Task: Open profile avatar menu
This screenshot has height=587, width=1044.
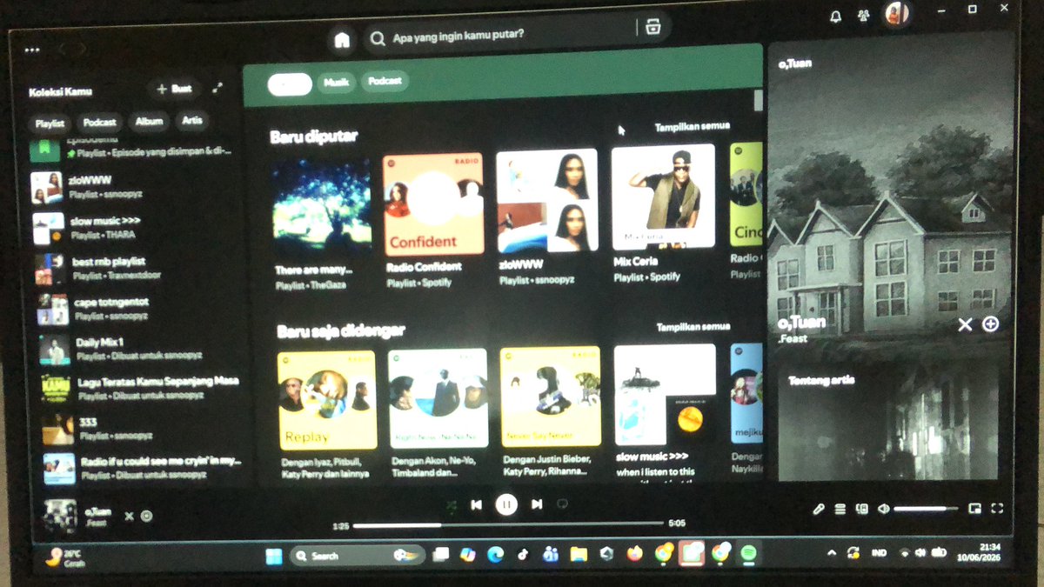Action: click(x=896, y=14)
